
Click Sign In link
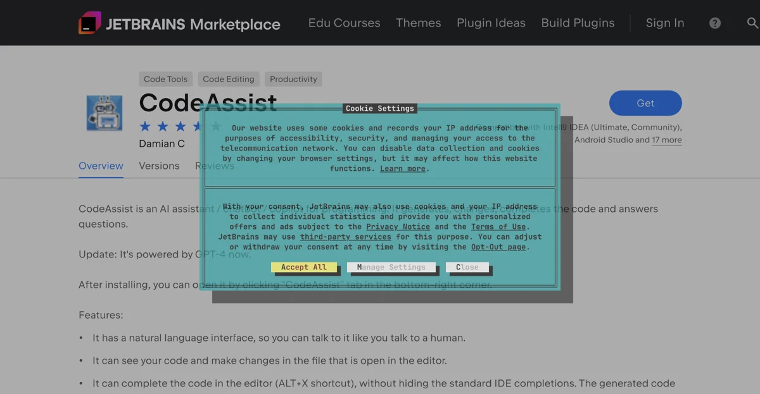click(x=665, y=23)
